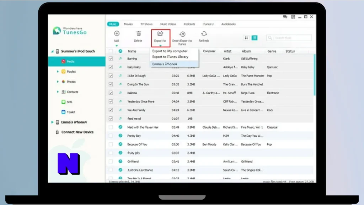This screenshot has width=364, height=205.
Task: Switch to the Music tab
Action: coord(113,24)
